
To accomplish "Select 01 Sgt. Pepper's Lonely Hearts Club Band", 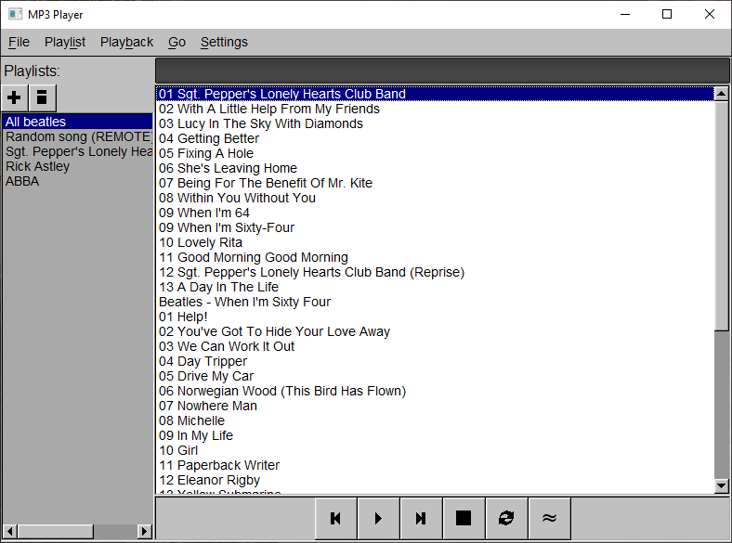I will pyautogui.click(x=435, y=94).
